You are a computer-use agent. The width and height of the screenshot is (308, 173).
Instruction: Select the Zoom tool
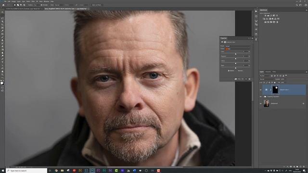pos(2,74)
